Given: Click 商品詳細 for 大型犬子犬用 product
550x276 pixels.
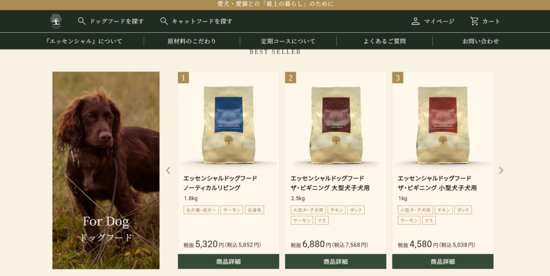Looking at the screenshot, I should click(336, 262).
